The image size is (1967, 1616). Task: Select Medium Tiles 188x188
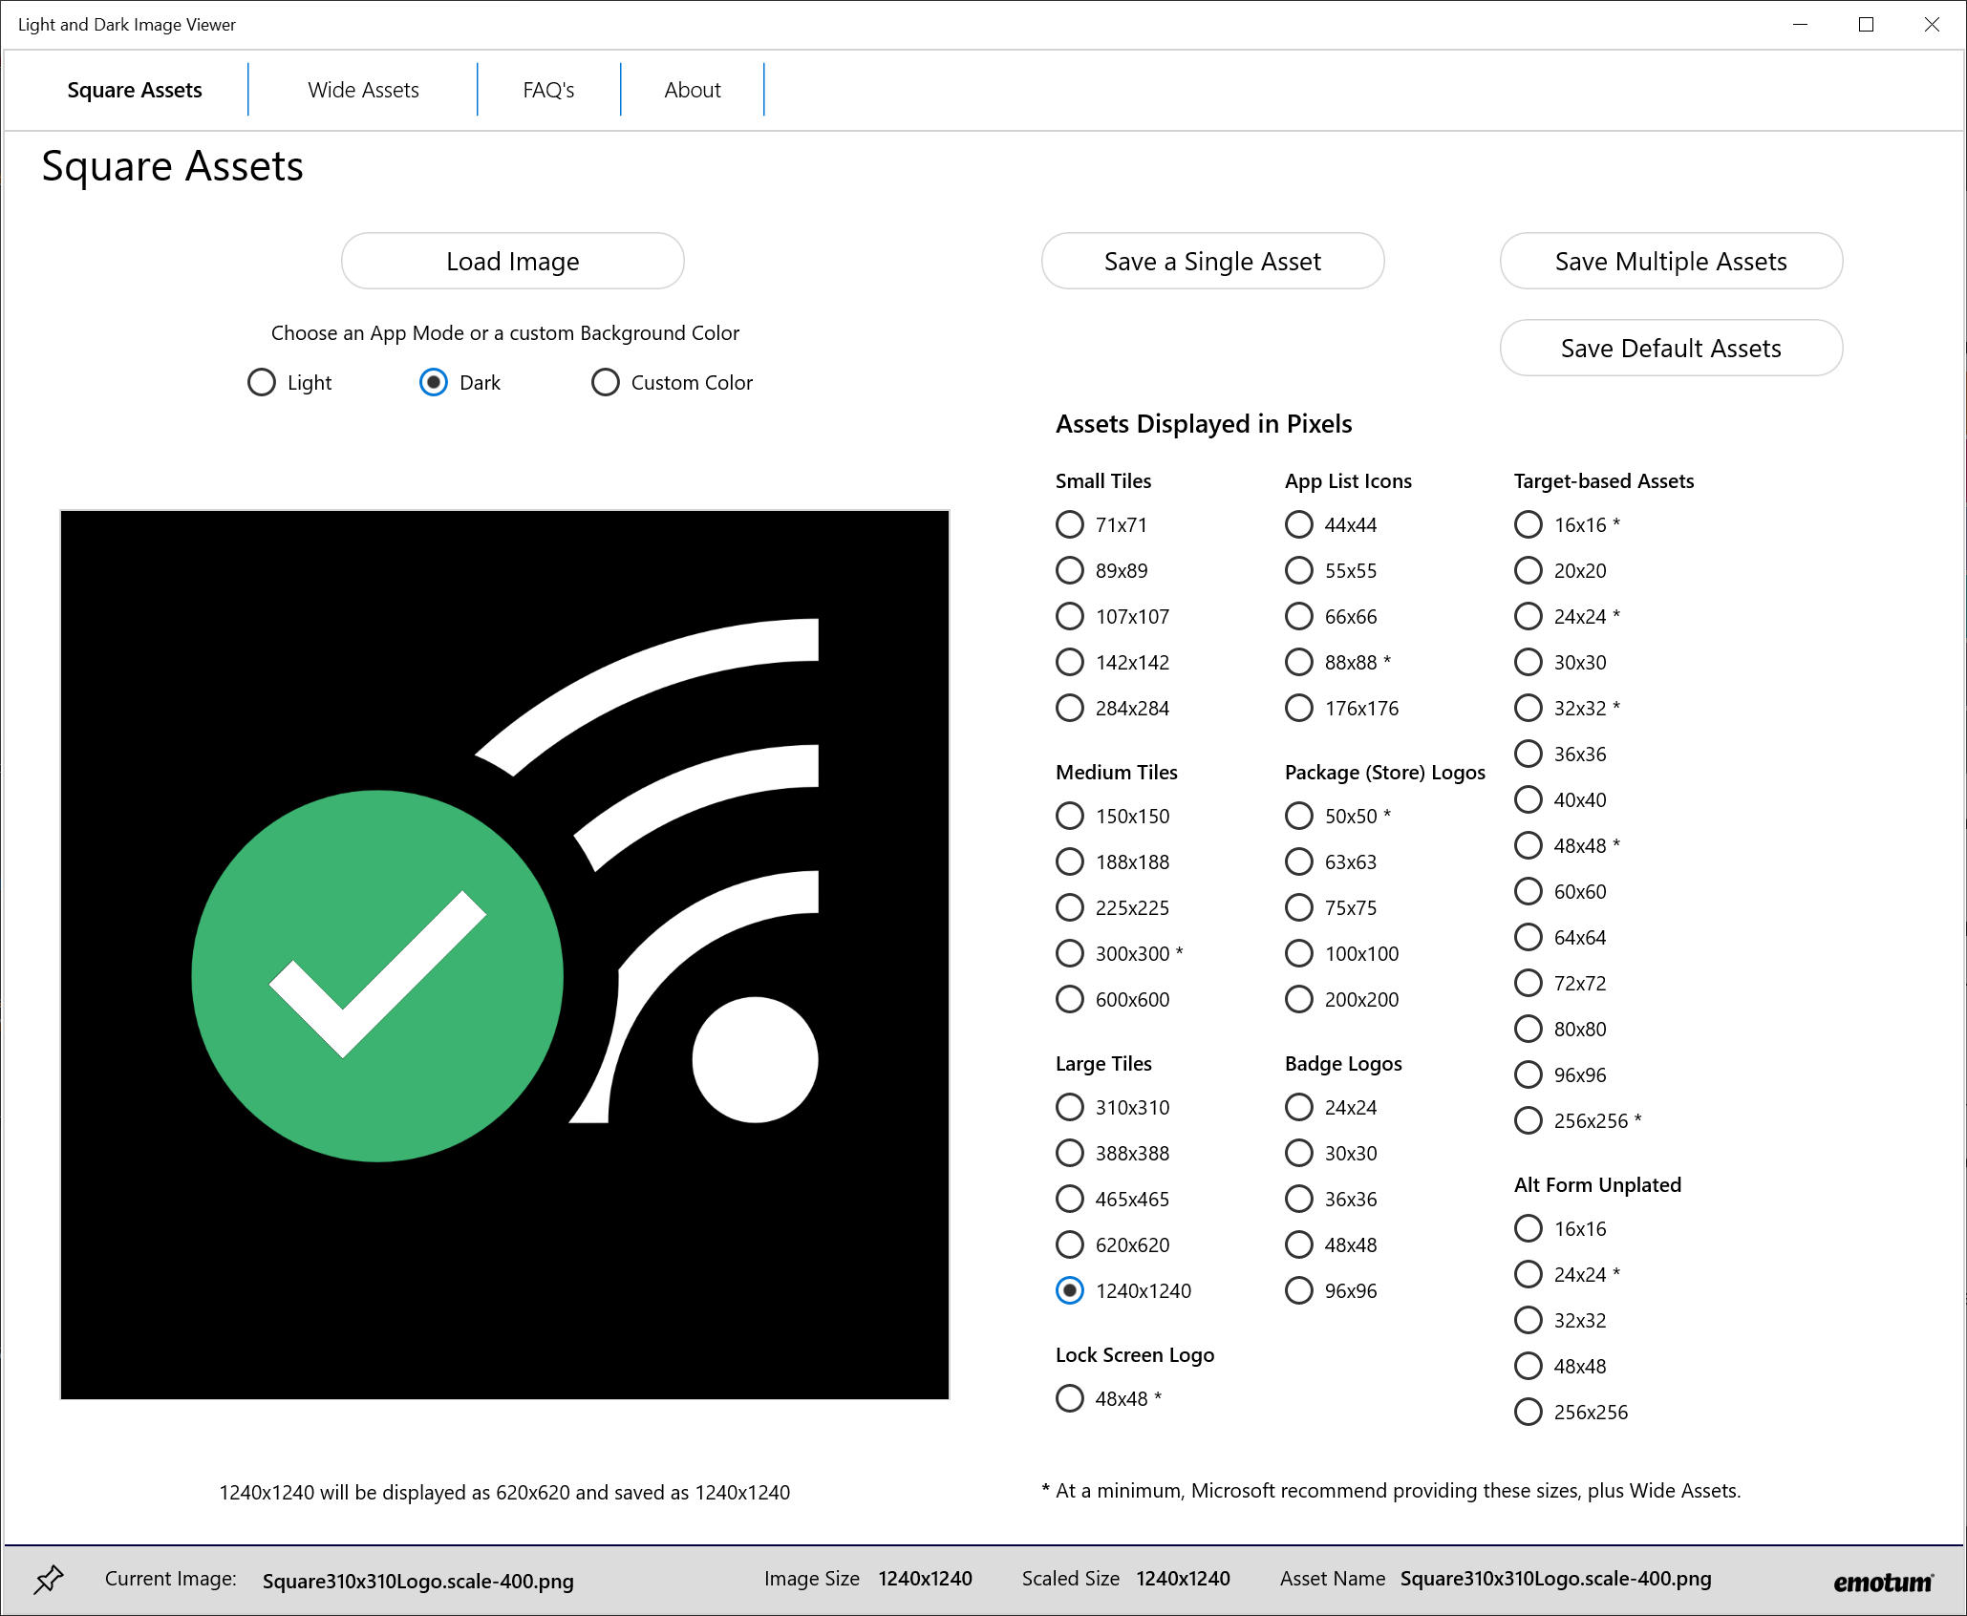click(1112, 861)
